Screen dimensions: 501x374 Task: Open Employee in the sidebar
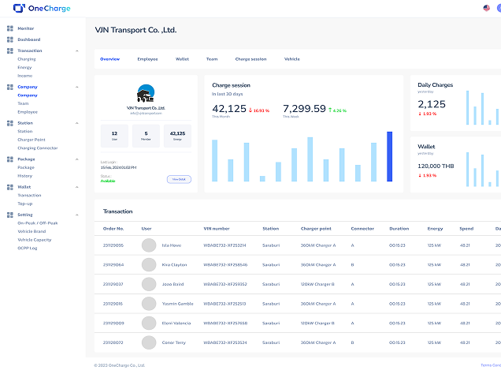28,112
